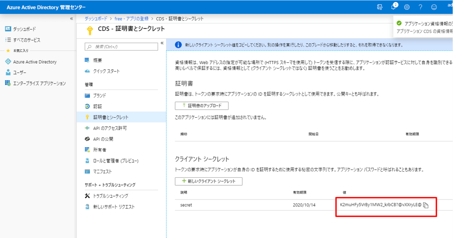The width and height of the screenshot is (453, 238).
Task: Click the 新しいクライアント シークレット button
Action: click(x=208, y=181)
